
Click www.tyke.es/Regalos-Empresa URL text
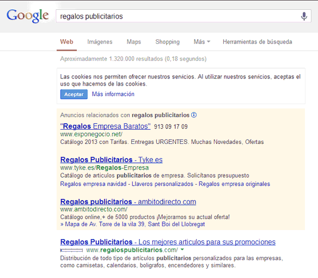(105, 168)
